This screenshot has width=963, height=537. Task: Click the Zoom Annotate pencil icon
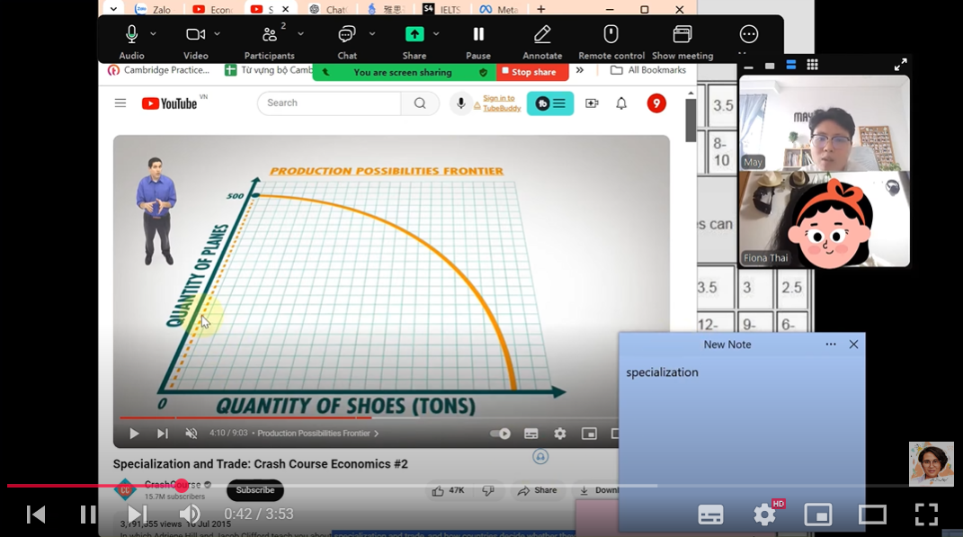pyautogui.click(x=542, y=35)
